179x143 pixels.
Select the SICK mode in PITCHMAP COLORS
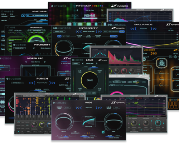tap(75, 16)
